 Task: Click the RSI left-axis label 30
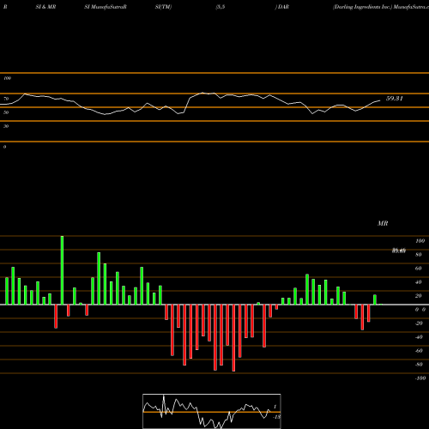pos(6,126)
